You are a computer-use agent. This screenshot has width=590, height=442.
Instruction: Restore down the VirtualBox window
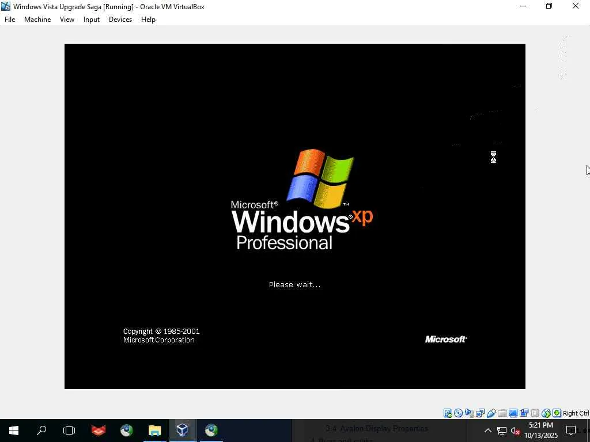[549, 6]
